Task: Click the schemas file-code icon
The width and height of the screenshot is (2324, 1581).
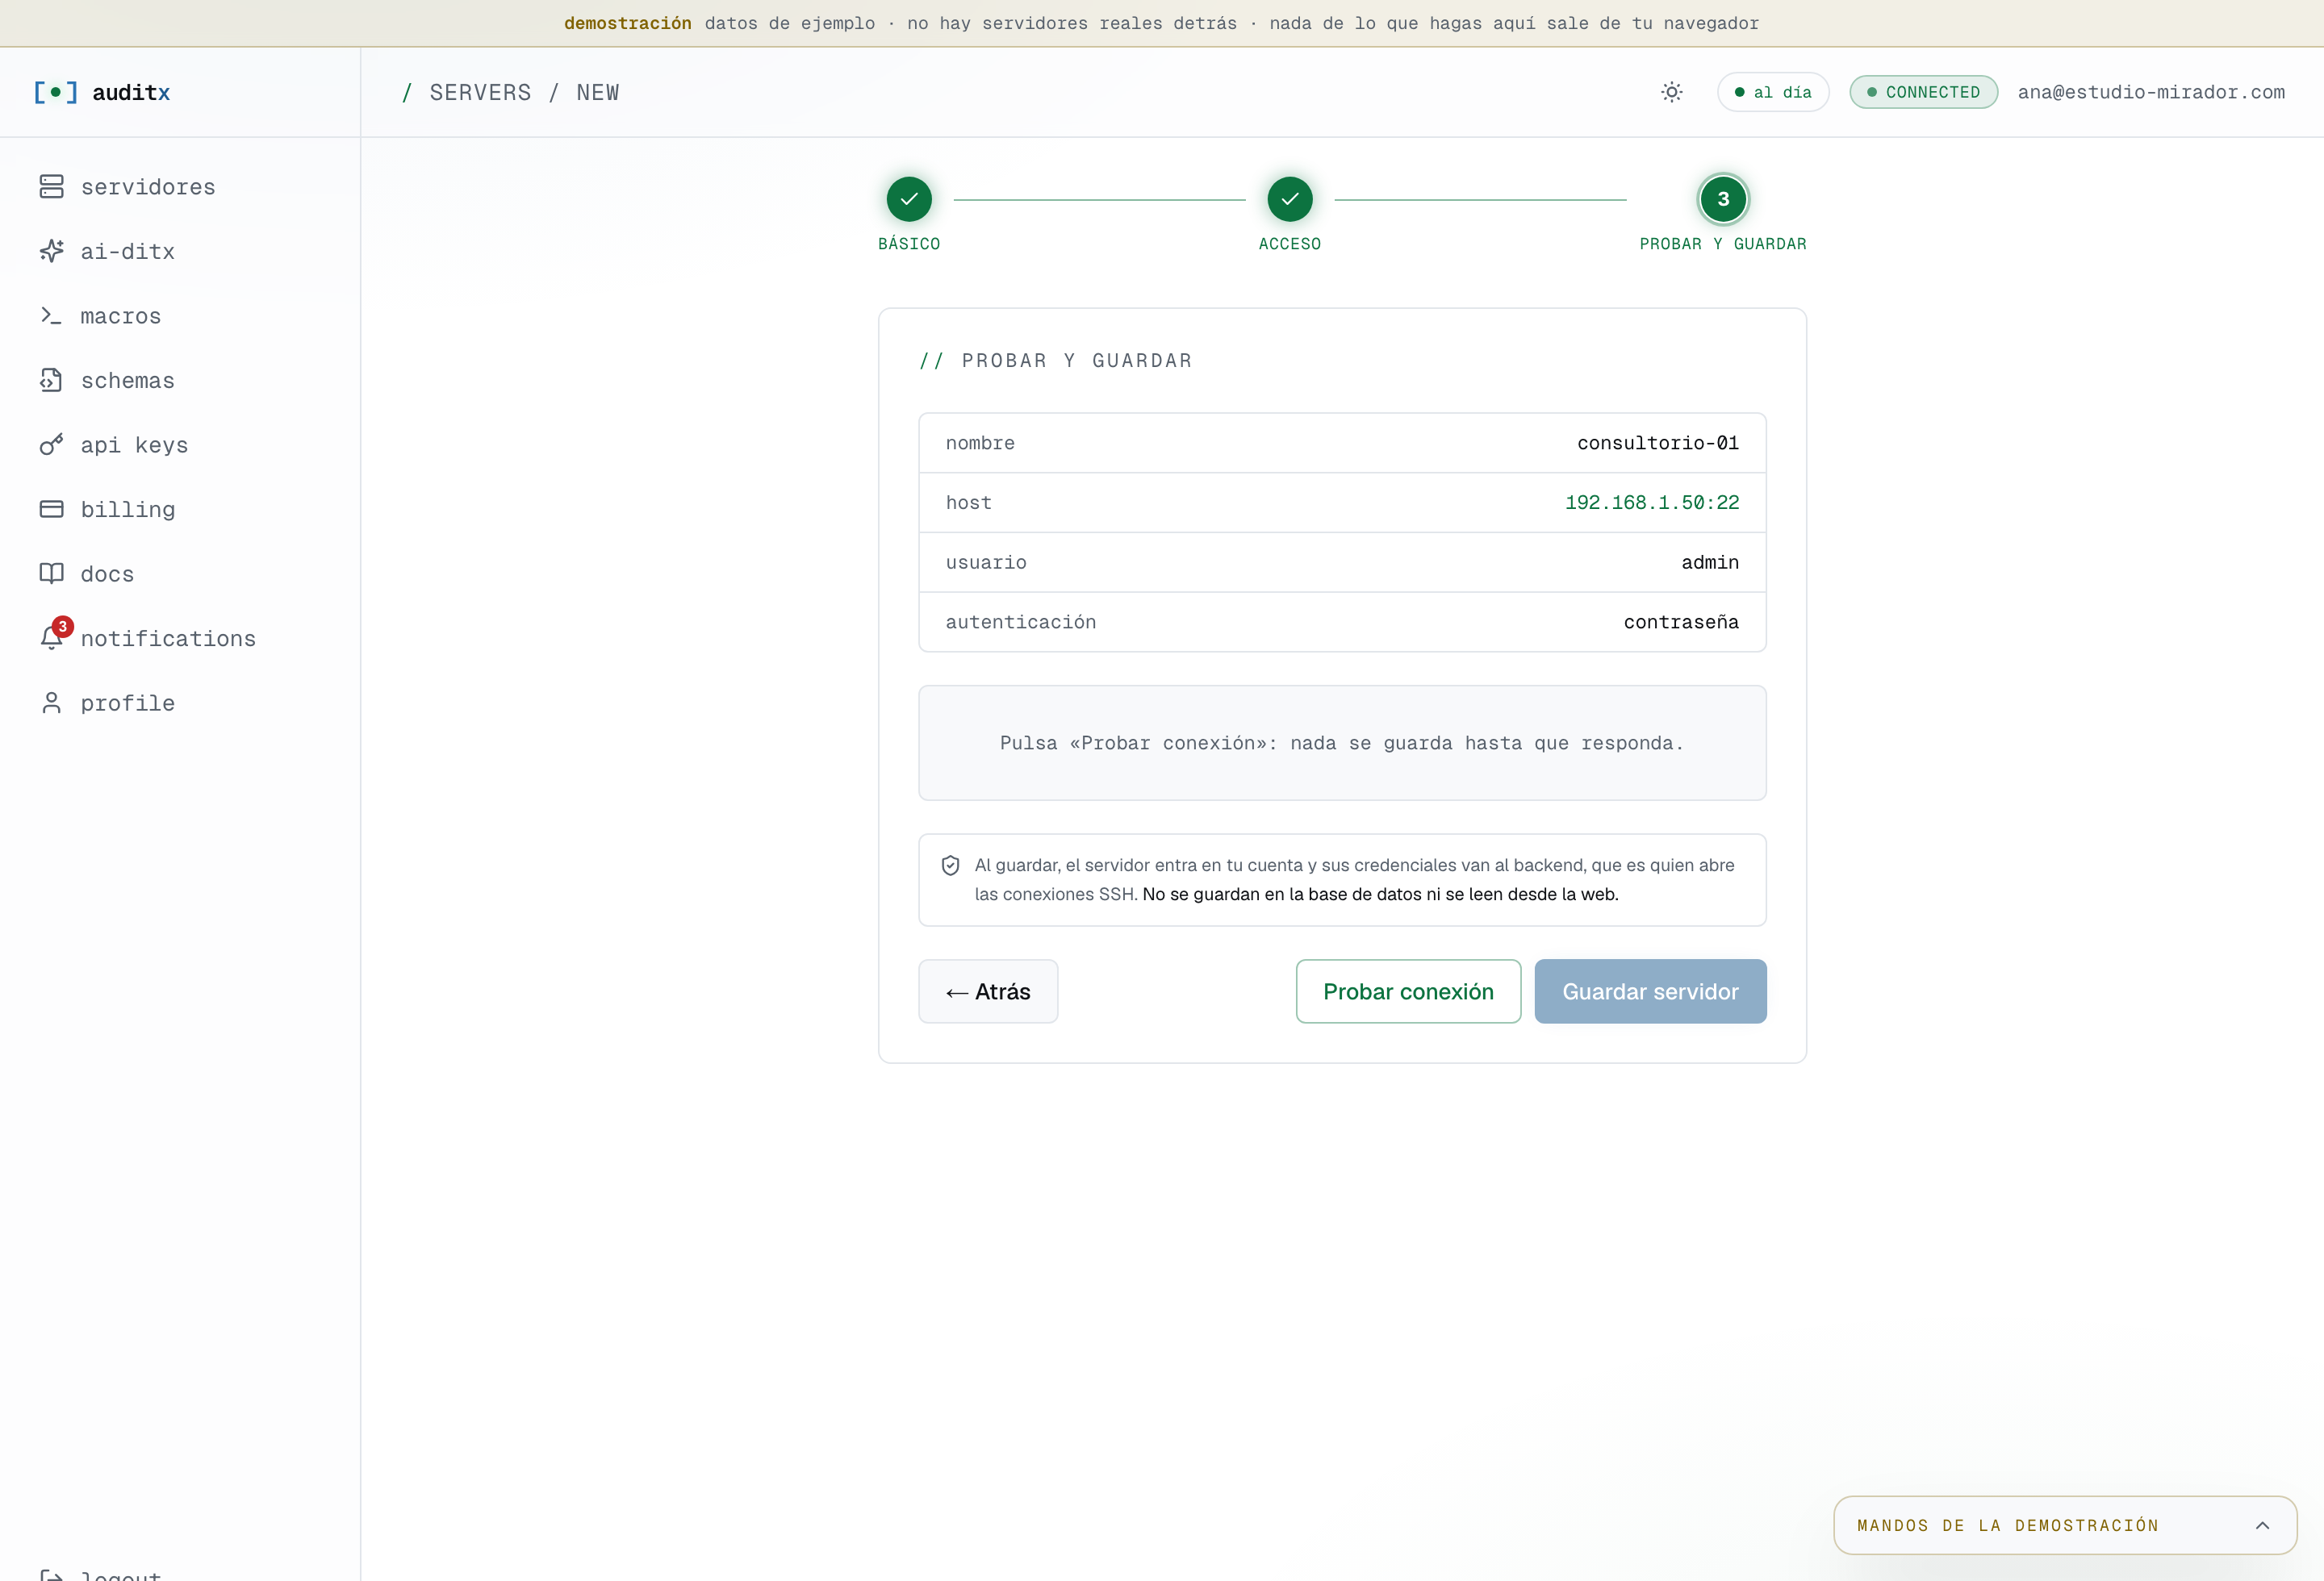Action: (x=51, y=380)
